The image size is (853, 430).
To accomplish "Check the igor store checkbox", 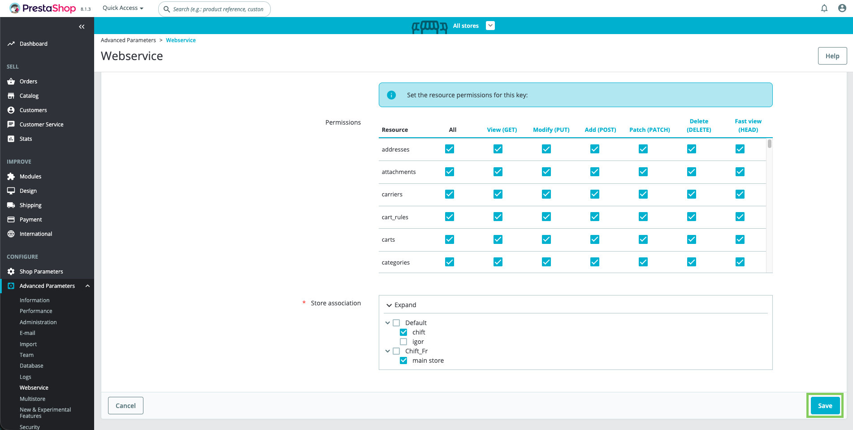I will click(x=403, y=342).
